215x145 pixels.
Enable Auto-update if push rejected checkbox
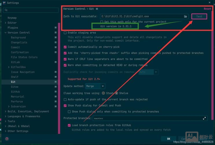(x=65, y=99)
